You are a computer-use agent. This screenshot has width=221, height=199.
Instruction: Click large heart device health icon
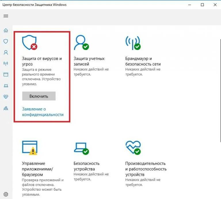[133, 148]
